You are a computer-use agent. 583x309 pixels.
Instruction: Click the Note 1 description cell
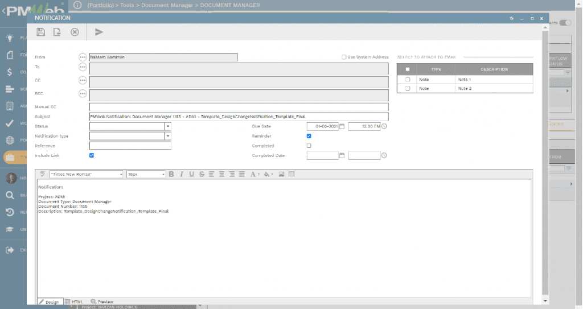[494, 80]
